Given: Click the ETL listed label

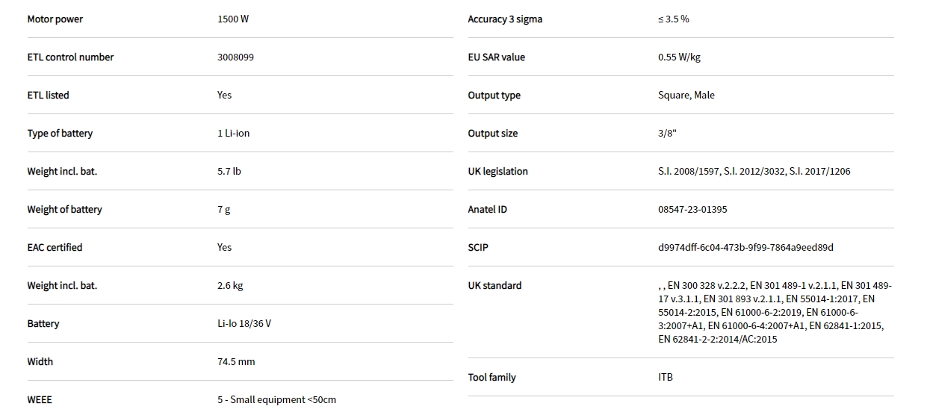Looking at the screenshot, I should pos(48,96).
